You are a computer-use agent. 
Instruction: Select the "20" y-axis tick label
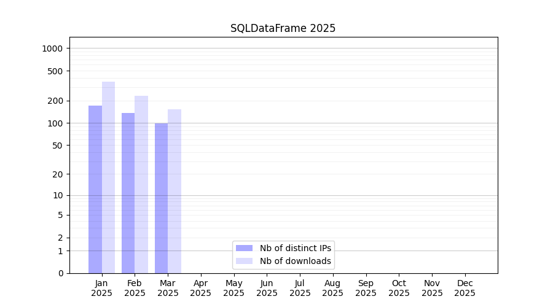click(x=58, y=174)
